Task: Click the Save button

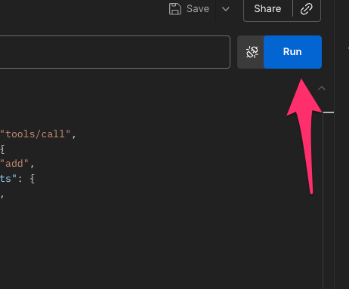Action: pos(189,9)
